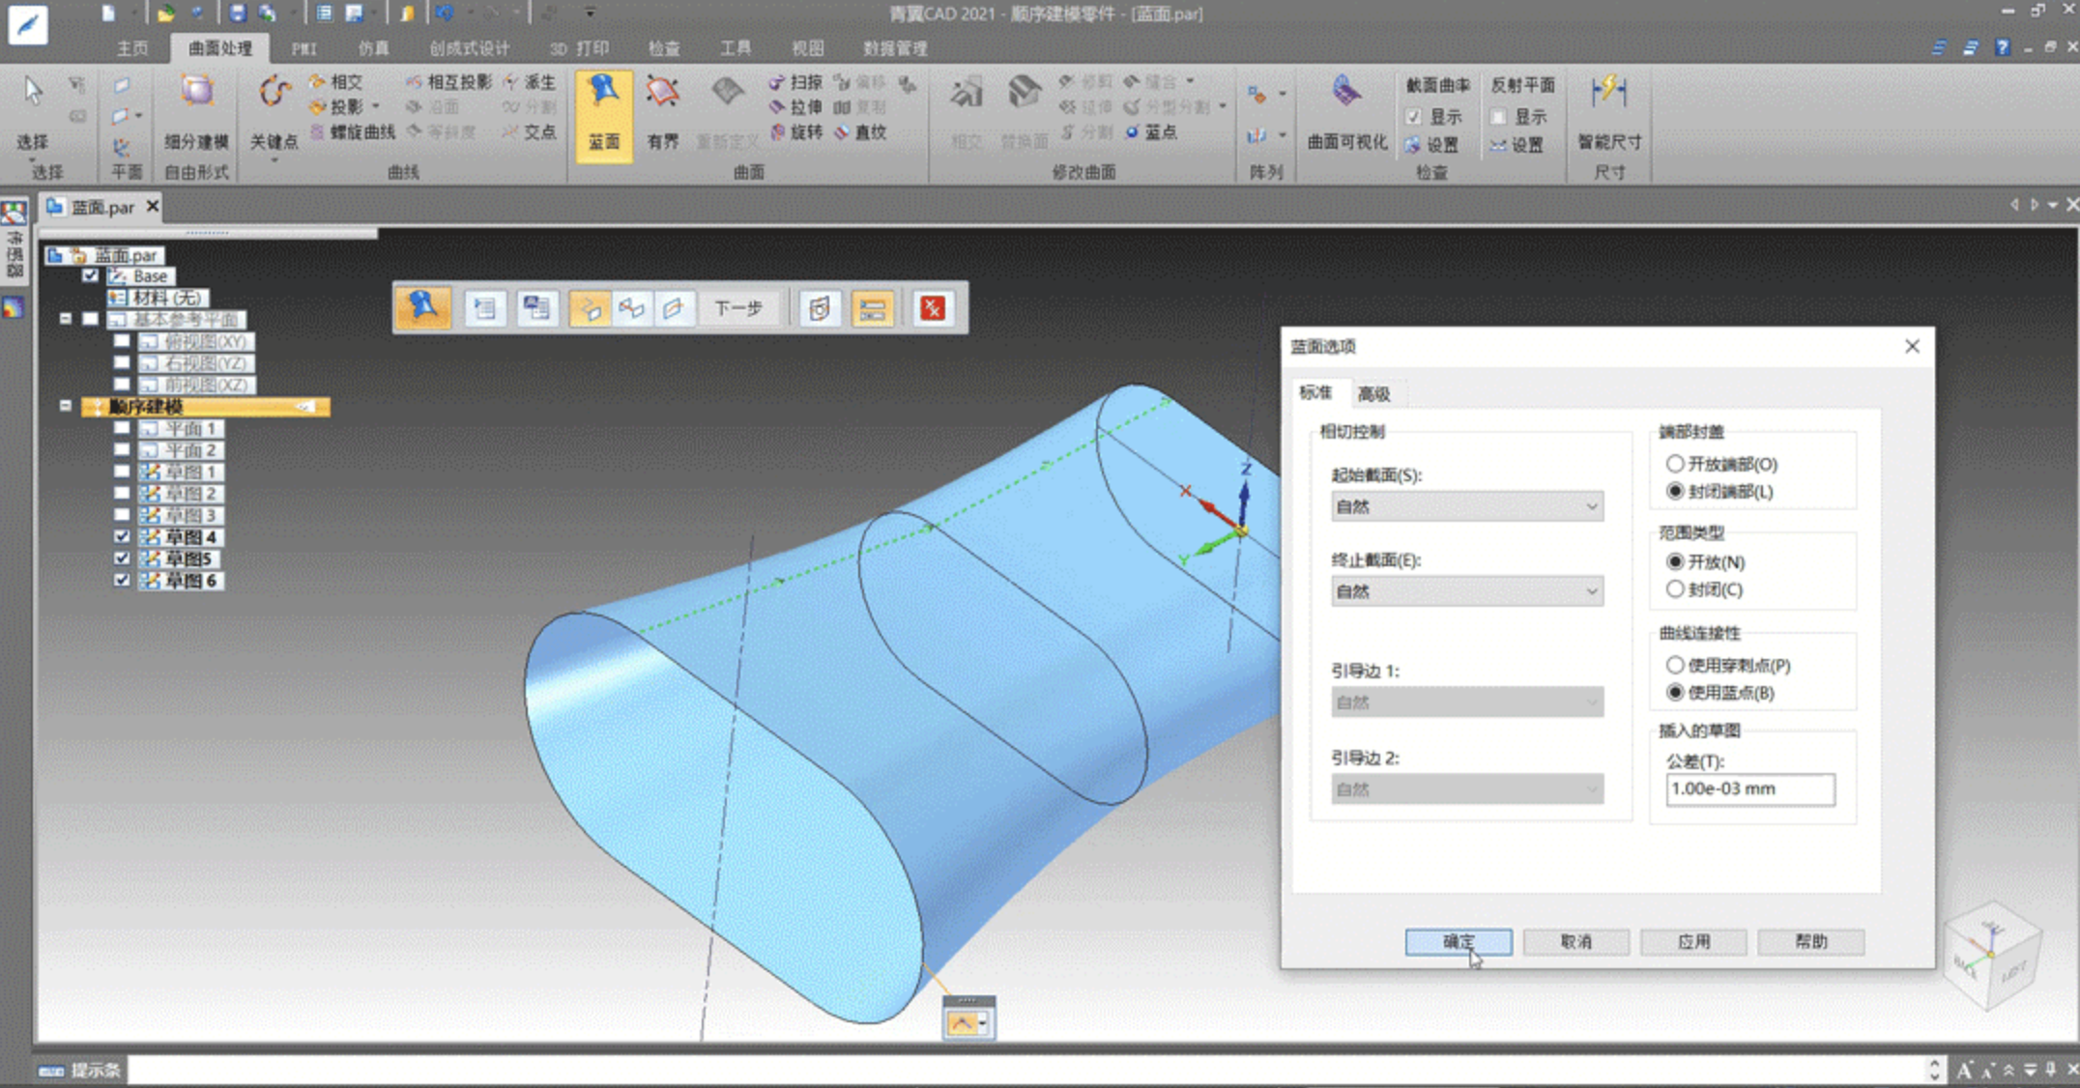Uncheck the 草图 6 visibility checkbox
This screenshot has height=1088, width=2080.
pyautogui.click(x=121, y=580)
